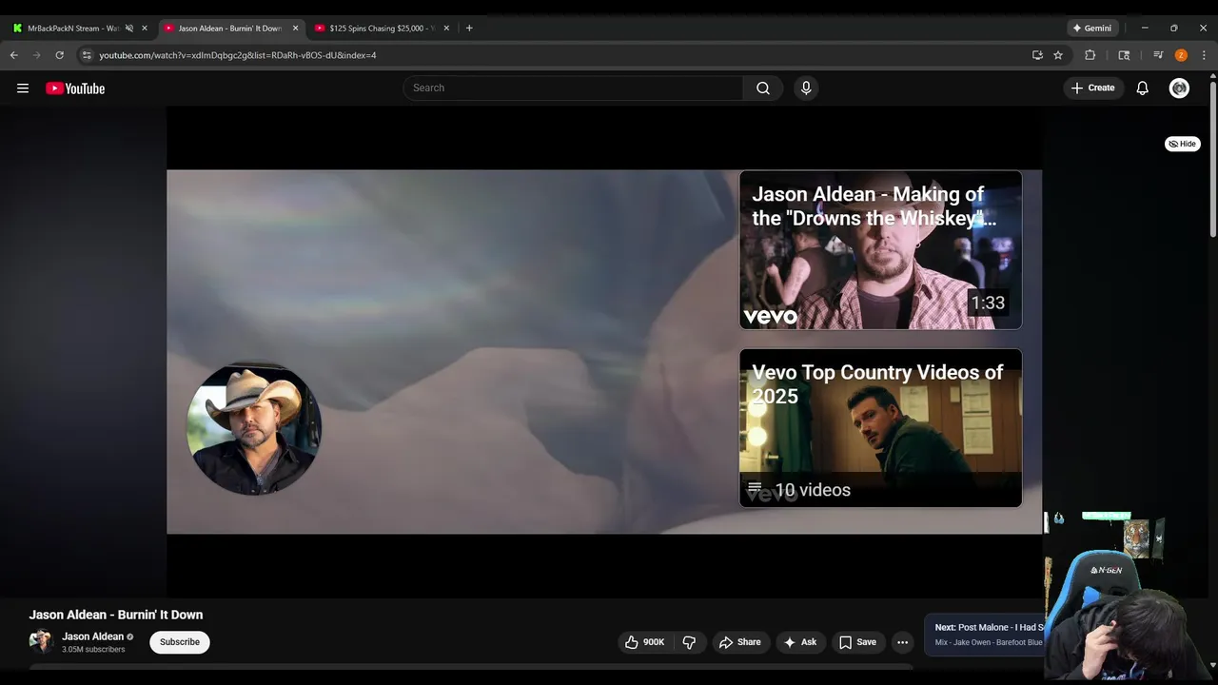Click the search magnifier button
Viewport: 1218px width, 685px height.
point(763,88)
